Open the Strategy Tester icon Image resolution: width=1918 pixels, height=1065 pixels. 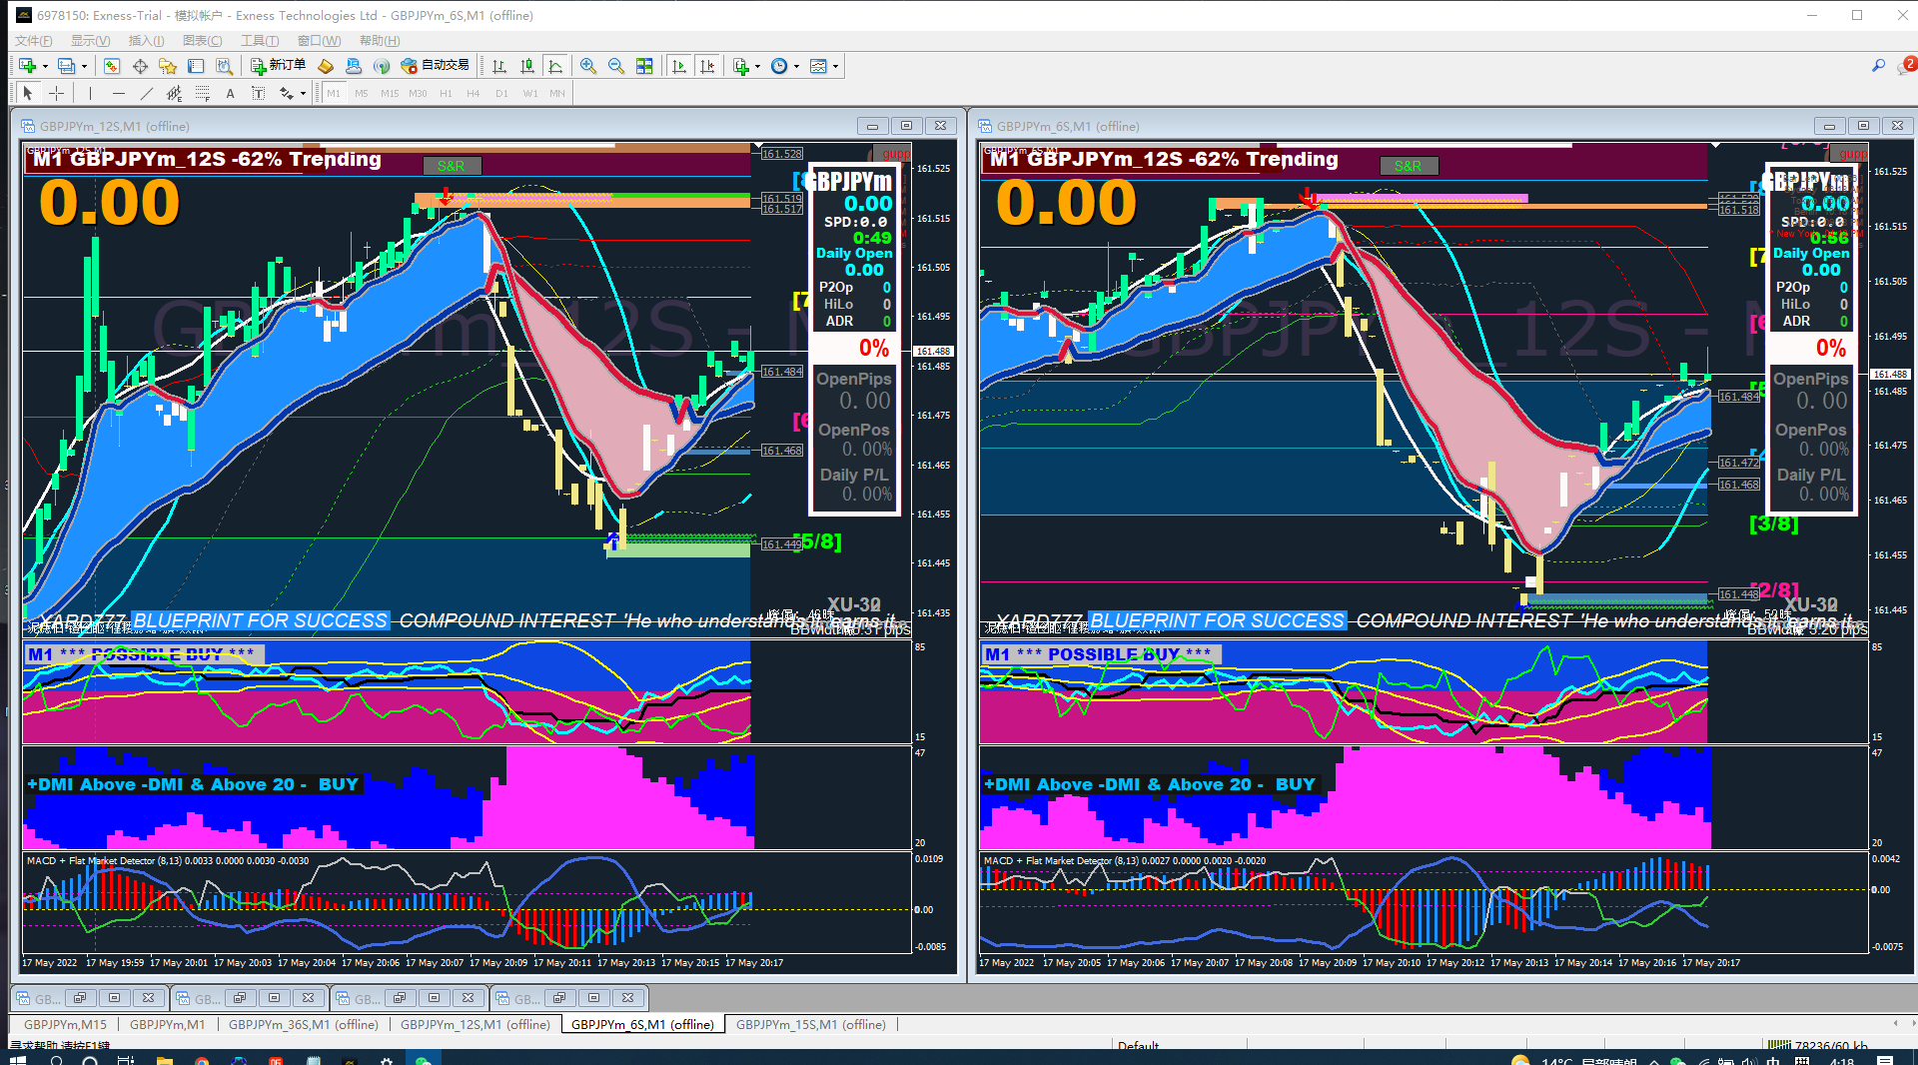[225, 66]
